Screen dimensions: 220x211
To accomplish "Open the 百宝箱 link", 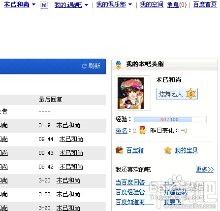I will [135, 150].
